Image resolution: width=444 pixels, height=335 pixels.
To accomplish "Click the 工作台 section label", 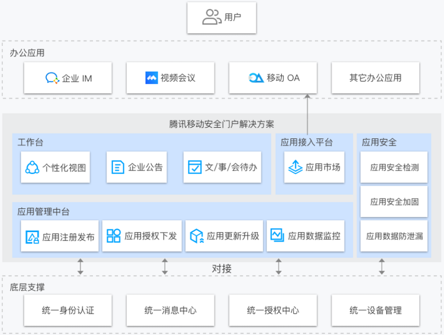I will (31, 142).
